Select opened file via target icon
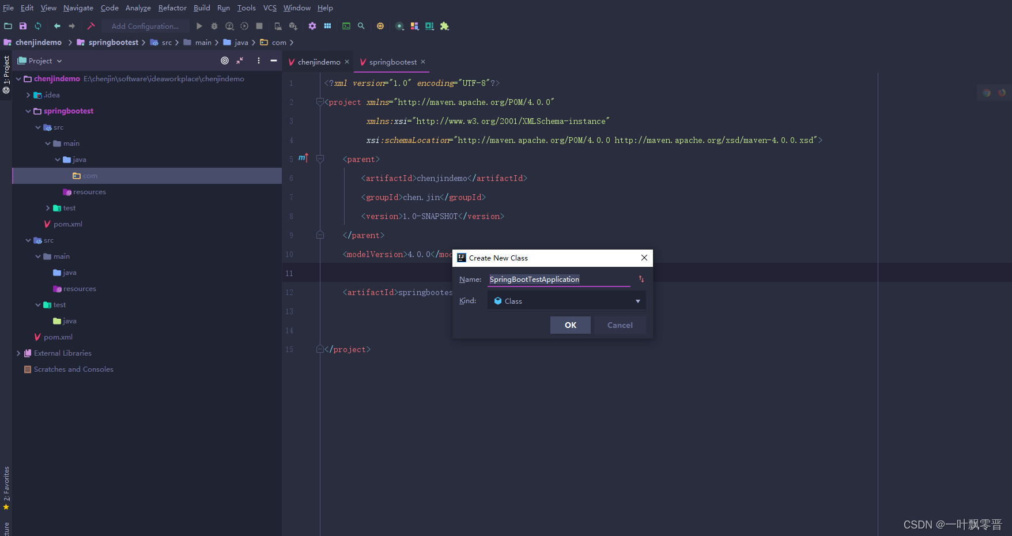 225,61
